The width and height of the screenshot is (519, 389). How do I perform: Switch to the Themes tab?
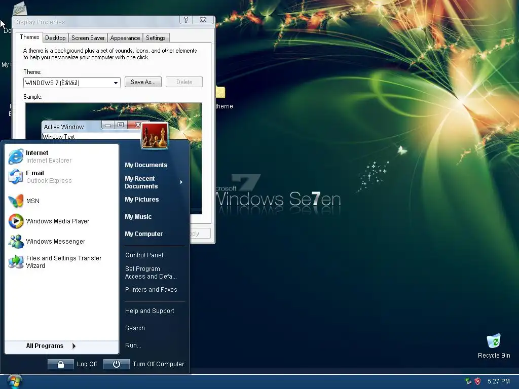click(x=29, y=37)
